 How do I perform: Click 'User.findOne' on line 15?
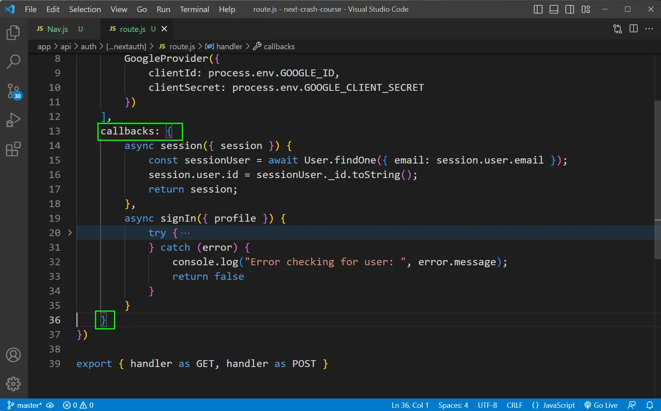click(x=340, y=160)
